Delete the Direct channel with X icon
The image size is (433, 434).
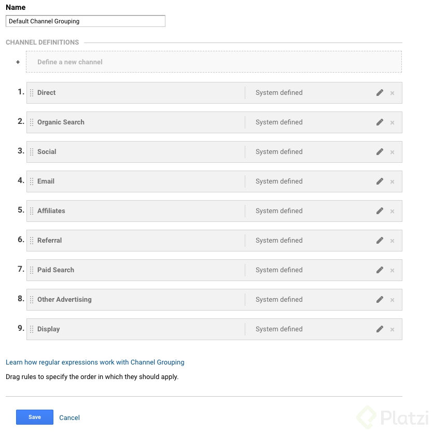[392, 93]
